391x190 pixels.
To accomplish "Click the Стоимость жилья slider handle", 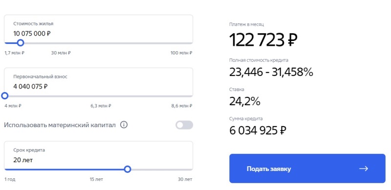I will point(21,43).
